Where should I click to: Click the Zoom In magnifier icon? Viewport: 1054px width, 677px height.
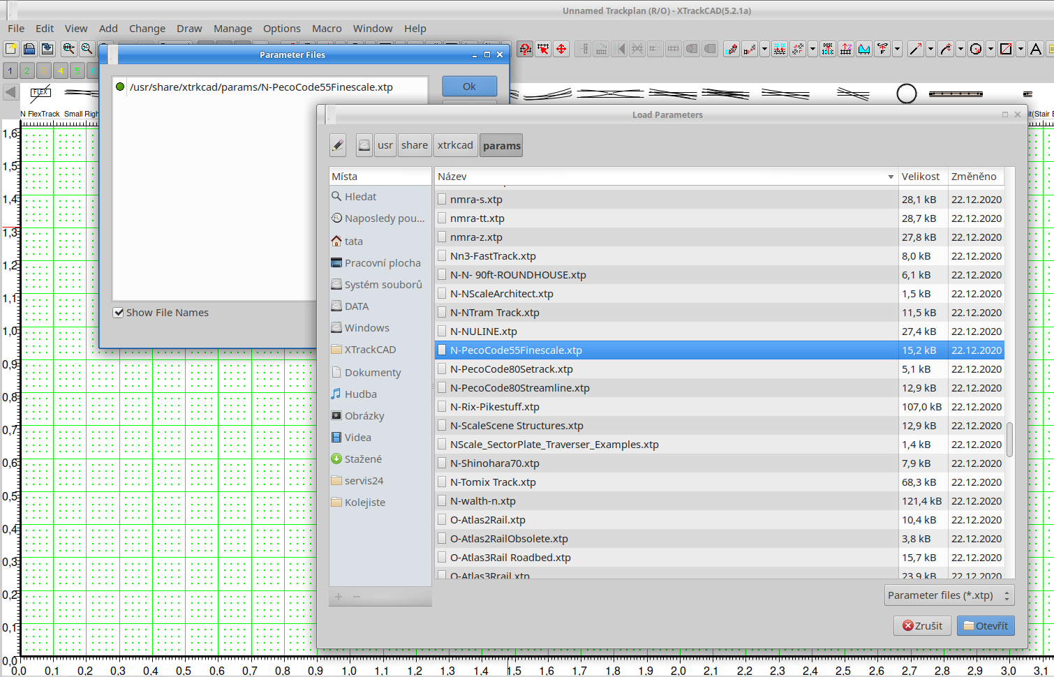[x=68, y=49]
